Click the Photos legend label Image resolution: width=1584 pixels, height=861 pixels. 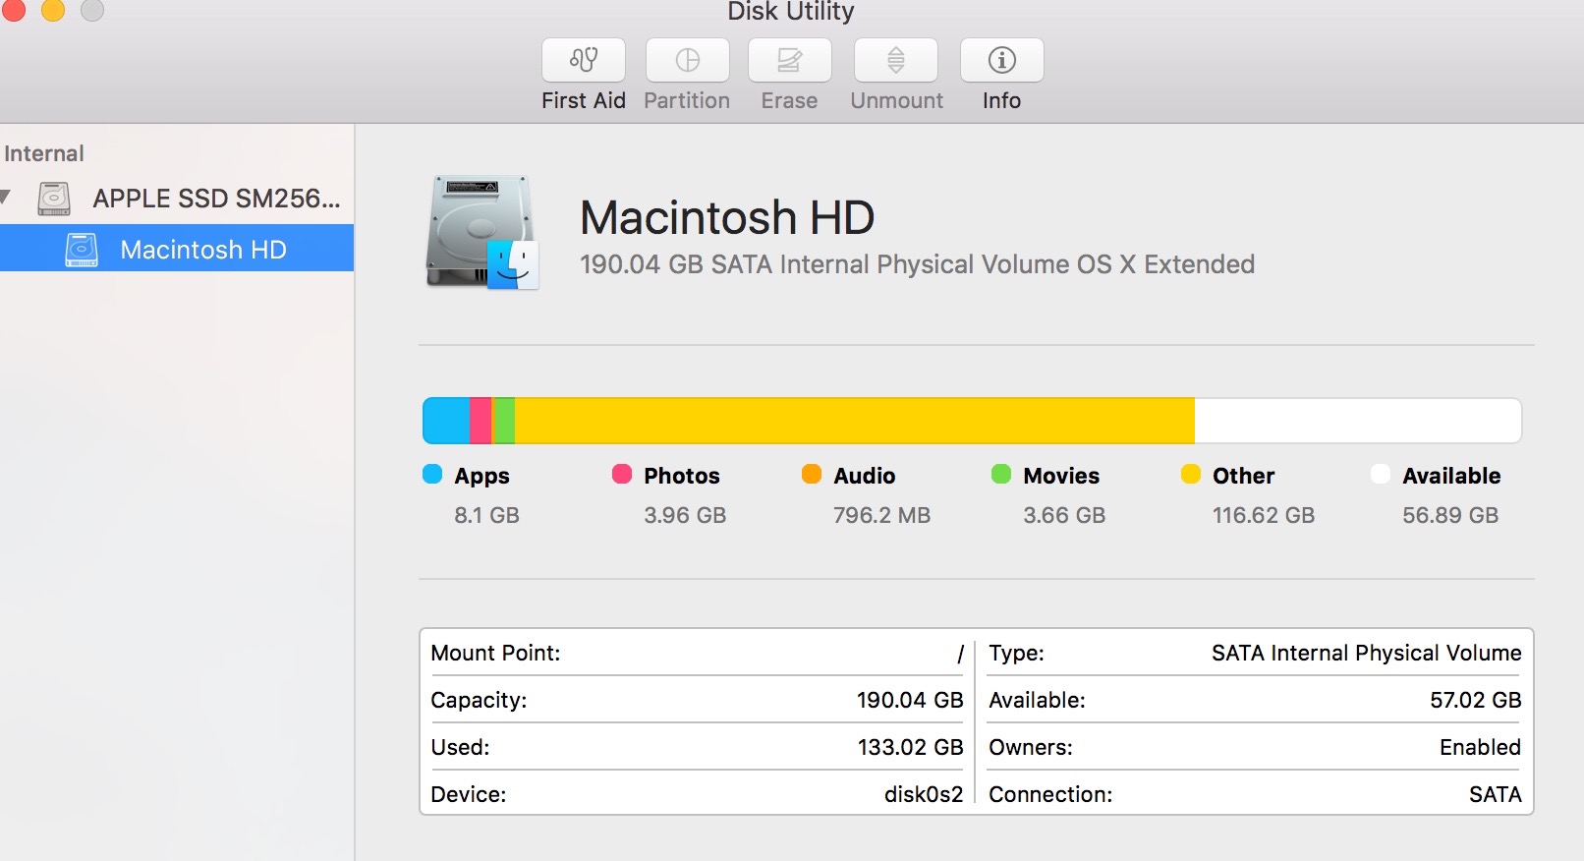pos(682,476)
